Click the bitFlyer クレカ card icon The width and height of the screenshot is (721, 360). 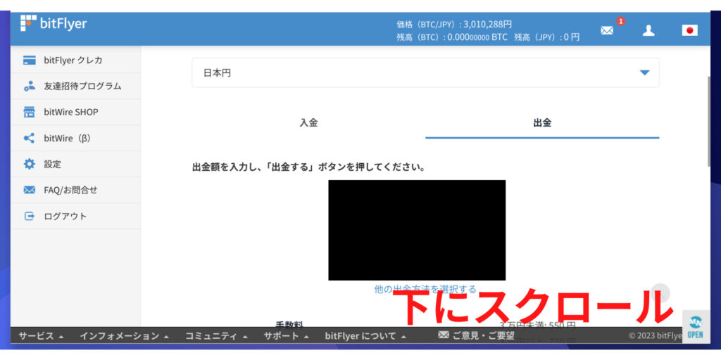30,60
